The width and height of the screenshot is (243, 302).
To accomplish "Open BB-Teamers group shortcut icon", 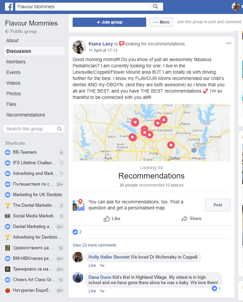I will coord(8,152).
